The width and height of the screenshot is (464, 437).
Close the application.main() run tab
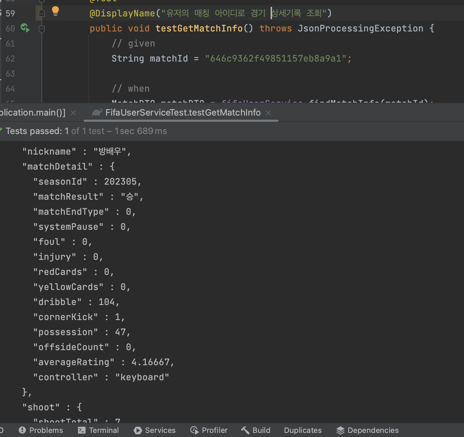pyautogui.click(x=73, y=113)
